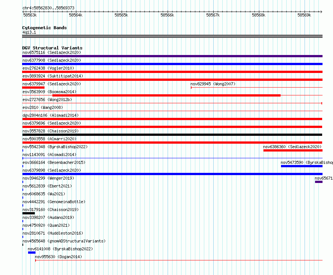Viewport: 333px width, 275px height.
Task: Select nsv4442291 (GenomeinaBottle) label
Action: (x=54, y=202)
